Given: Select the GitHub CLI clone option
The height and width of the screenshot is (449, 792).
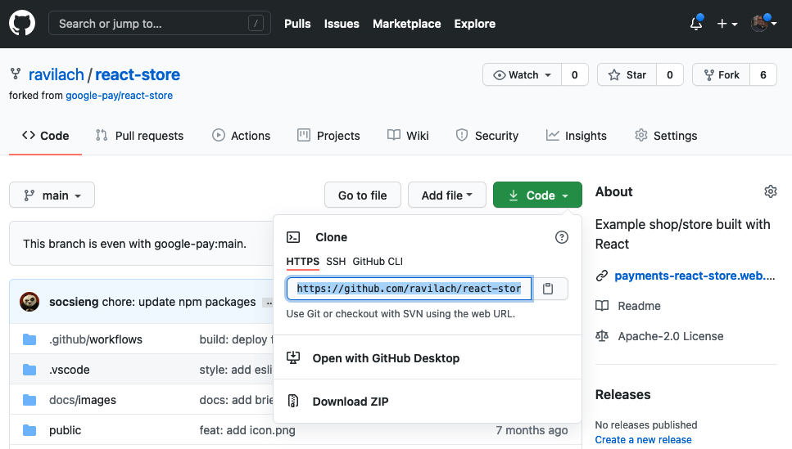Looking at the screenshot, I should [378, 262].
